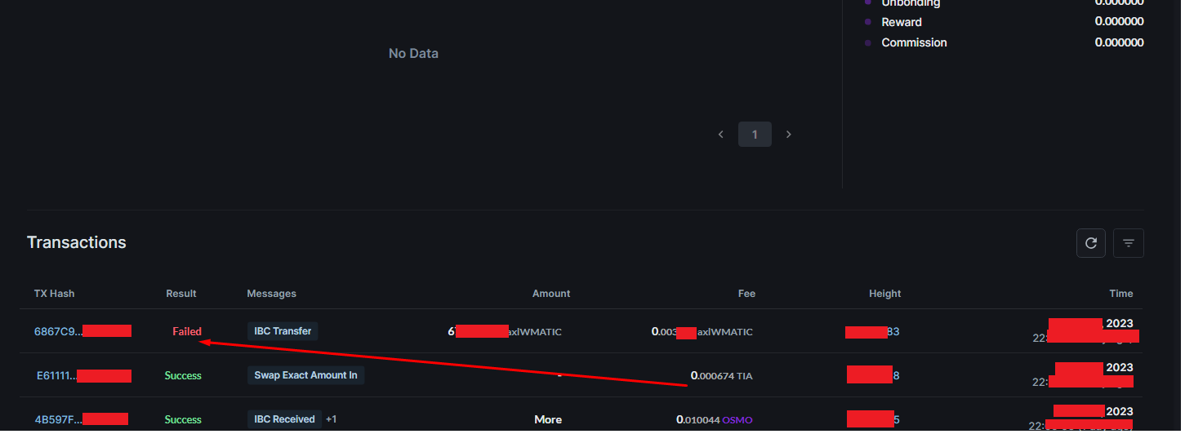Viewport: 1185px width, 434px height.
Task: Go to previous page arrow
Action: point(720,134)
